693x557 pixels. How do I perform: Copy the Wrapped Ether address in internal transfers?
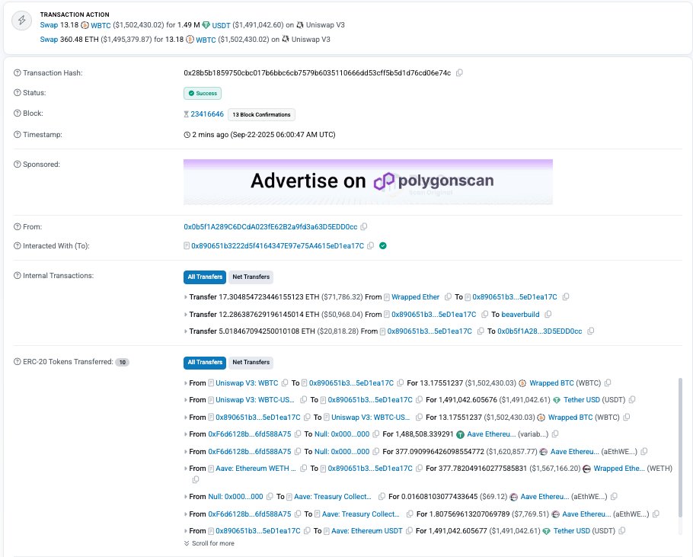point(448,297)
